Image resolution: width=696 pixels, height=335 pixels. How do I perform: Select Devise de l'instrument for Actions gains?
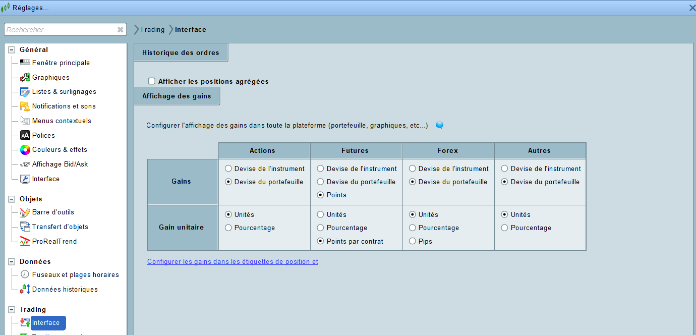pyautogui.click(x=228, y=169)
